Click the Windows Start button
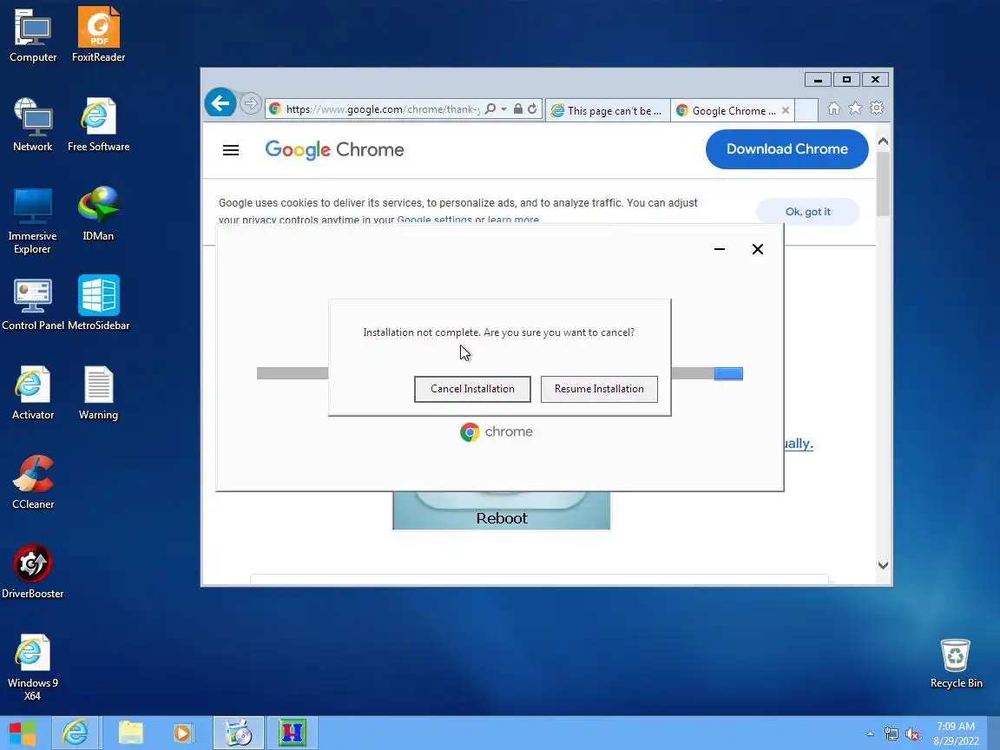Viewport: 1000px width, 750px height. pos(23,733)
